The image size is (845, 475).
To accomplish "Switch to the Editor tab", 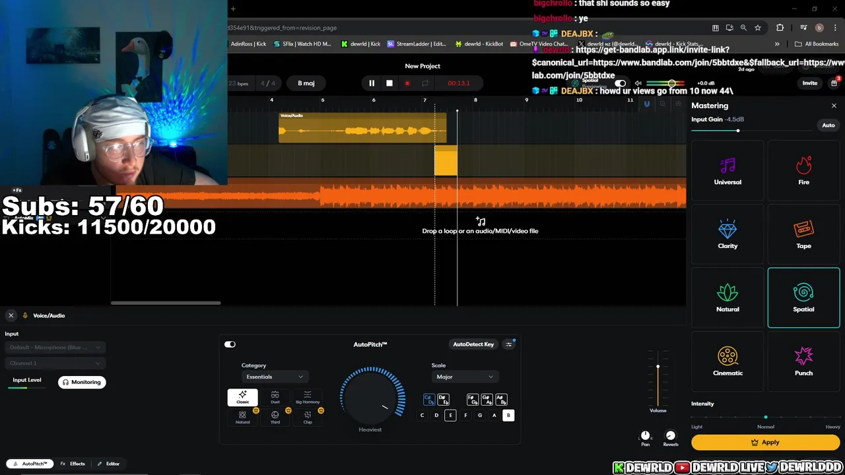I will [x=108, y=464].
